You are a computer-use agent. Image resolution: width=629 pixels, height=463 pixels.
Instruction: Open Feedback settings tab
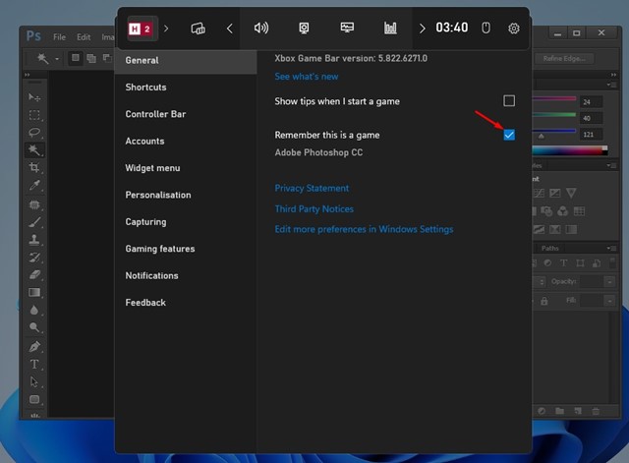coord(186,302)
